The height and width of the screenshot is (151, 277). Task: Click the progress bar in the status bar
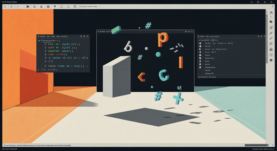257,145
